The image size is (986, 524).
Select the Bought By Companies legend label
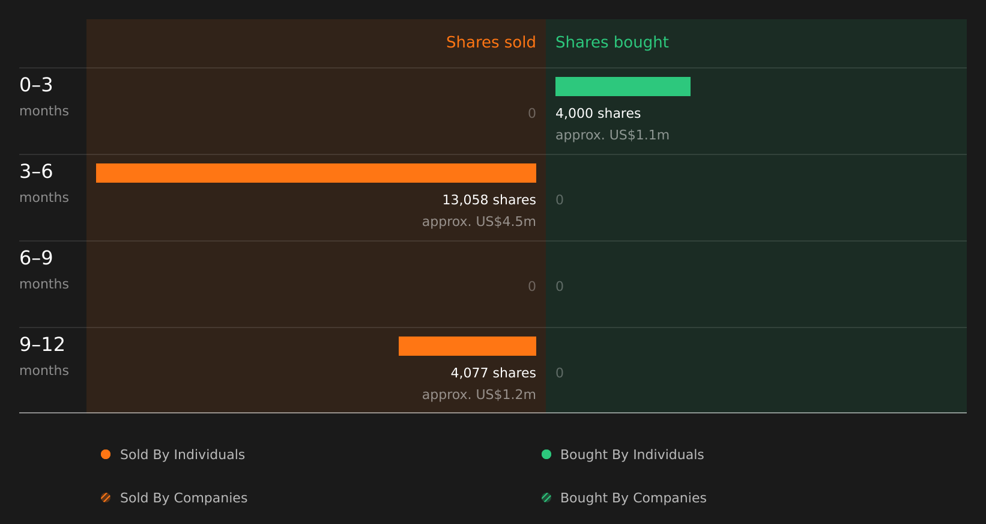point(634,498)
